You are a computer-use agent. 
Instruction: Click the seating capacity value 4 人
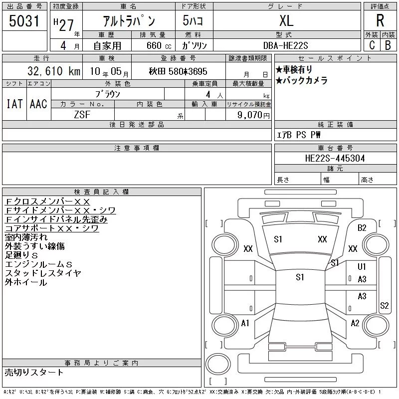coord(214,95)
